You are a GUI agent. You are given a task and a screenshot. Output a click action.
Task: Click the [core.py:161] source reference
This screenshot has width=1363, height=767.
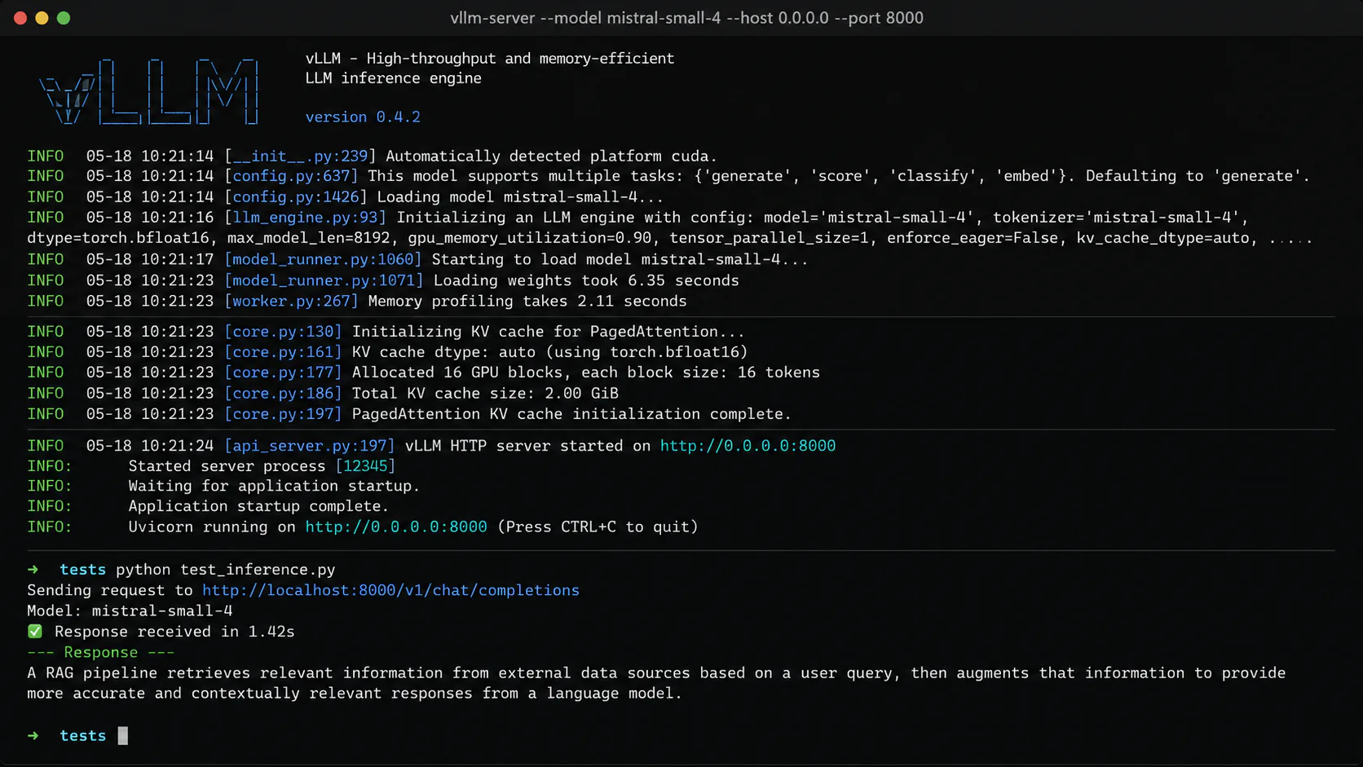pyautogui.click(x=283, y=352)
